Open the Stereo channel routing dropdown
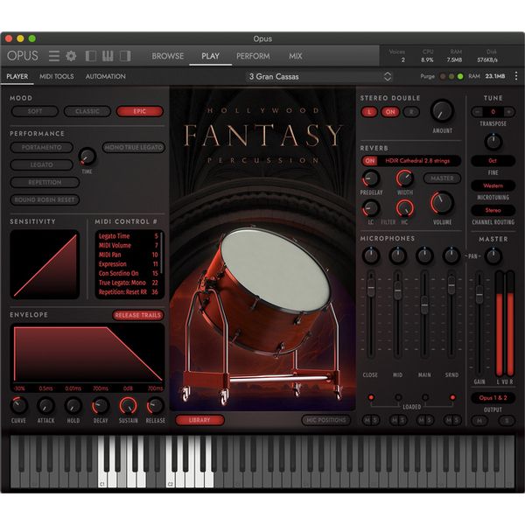525x525 pixels. [493, 210]
